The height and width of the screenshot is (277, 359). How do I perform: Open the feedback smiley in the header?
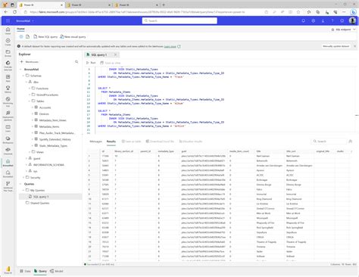pyautogui.click(x=342, y=20)
